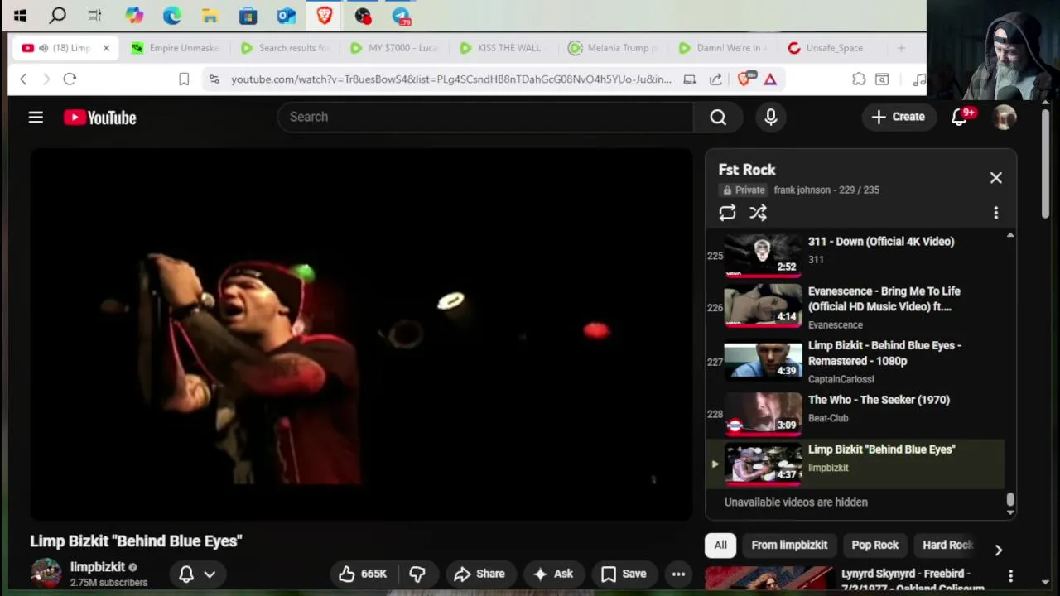Expand the subscription notification bell dropdown
This screenshot has width=1060, height=596.
[x=197, y=574]
